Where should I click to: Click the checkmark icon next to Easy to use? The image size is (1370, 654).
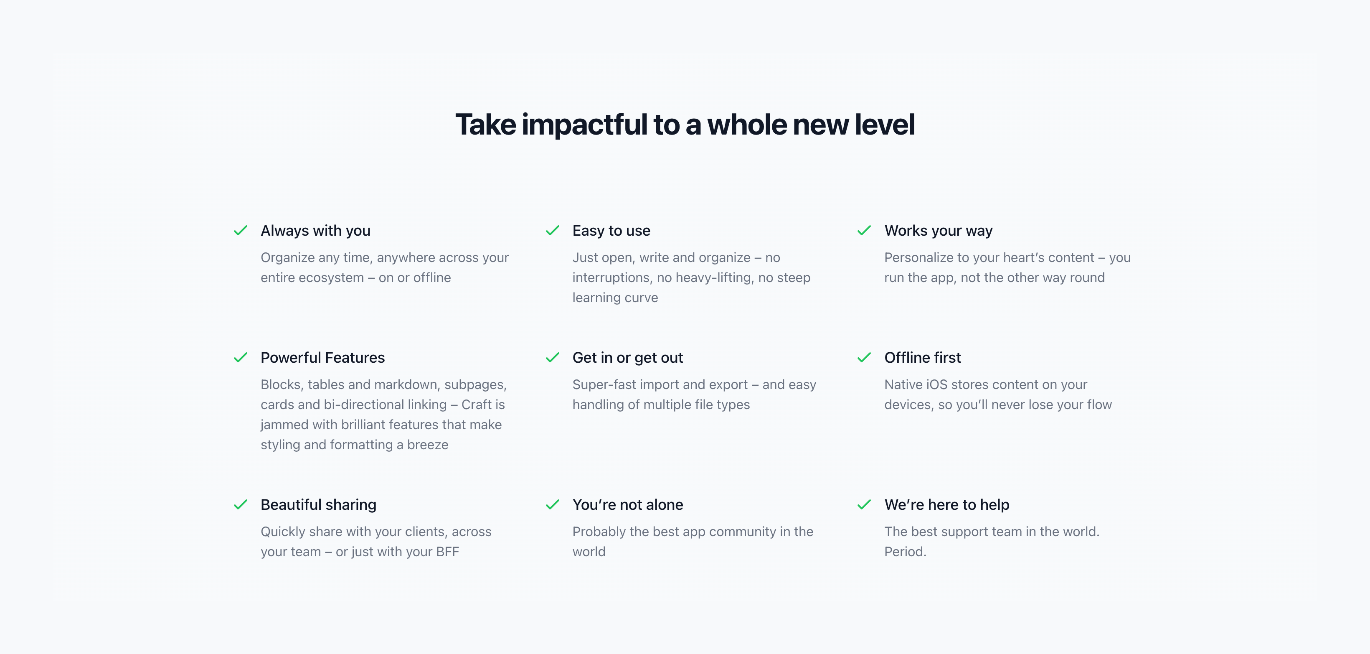[553, 230]
